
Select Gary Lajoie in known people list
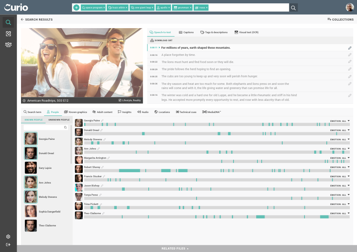[31, 168]
